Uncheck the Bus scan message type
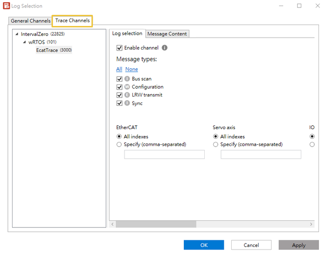The image size is (325, 257). tap(119, 79)
